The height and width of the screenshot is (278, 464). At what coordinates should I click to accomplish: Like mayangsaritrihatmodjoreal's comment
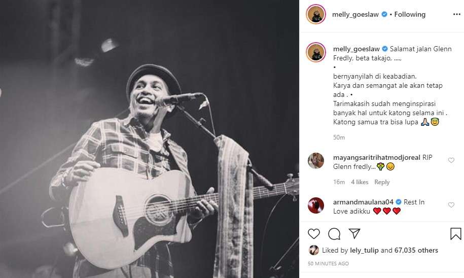pyautogui.click(x=451, y=160)
